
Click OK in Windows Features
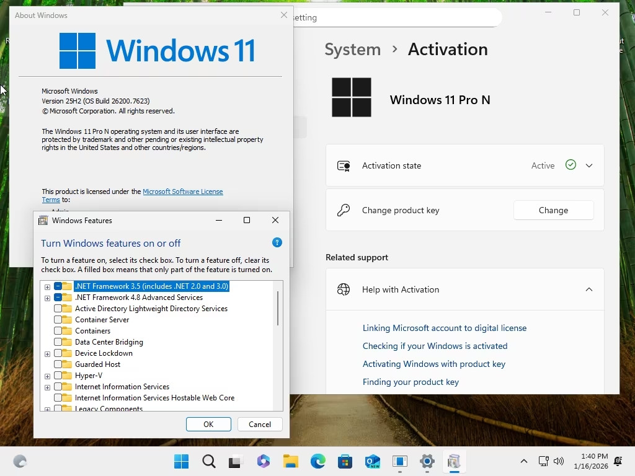208,424
